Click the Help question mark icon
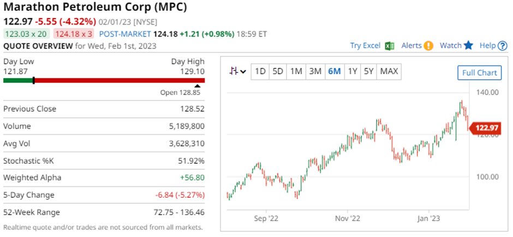This screenshot has height=237, width=513. click(x=503, y=46)
